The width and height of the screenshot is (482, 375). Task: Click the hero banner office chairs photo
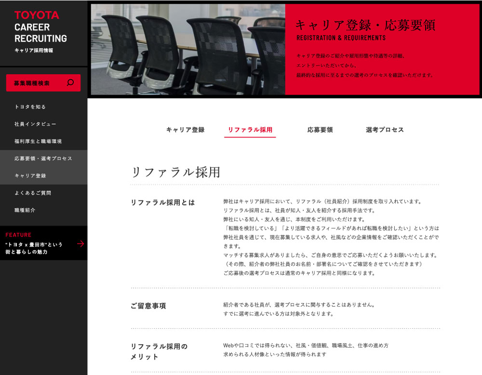[x=186, y=48]
